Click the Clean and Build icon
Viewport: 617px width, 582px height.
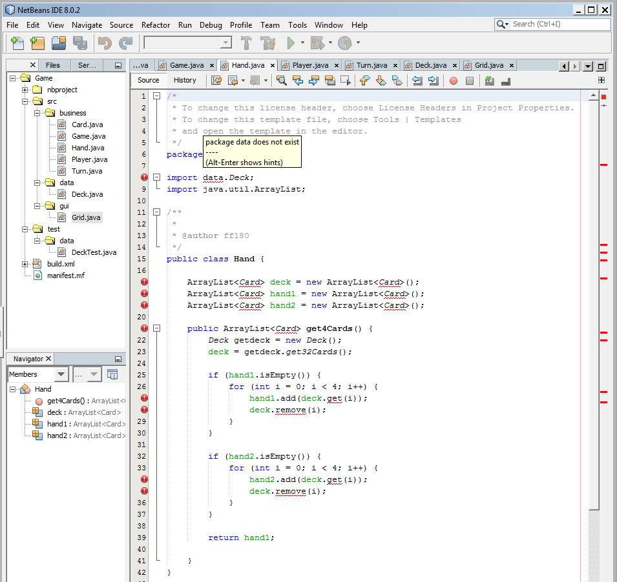(x=267, y=43)
